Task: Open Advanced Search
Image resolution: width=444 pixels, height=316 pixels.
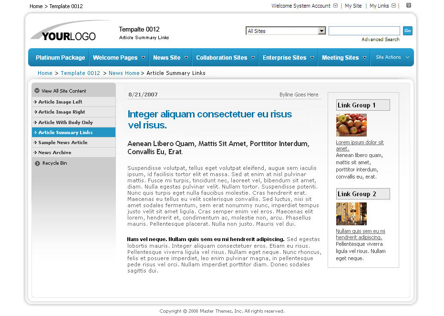Action: tap(380, 39)
